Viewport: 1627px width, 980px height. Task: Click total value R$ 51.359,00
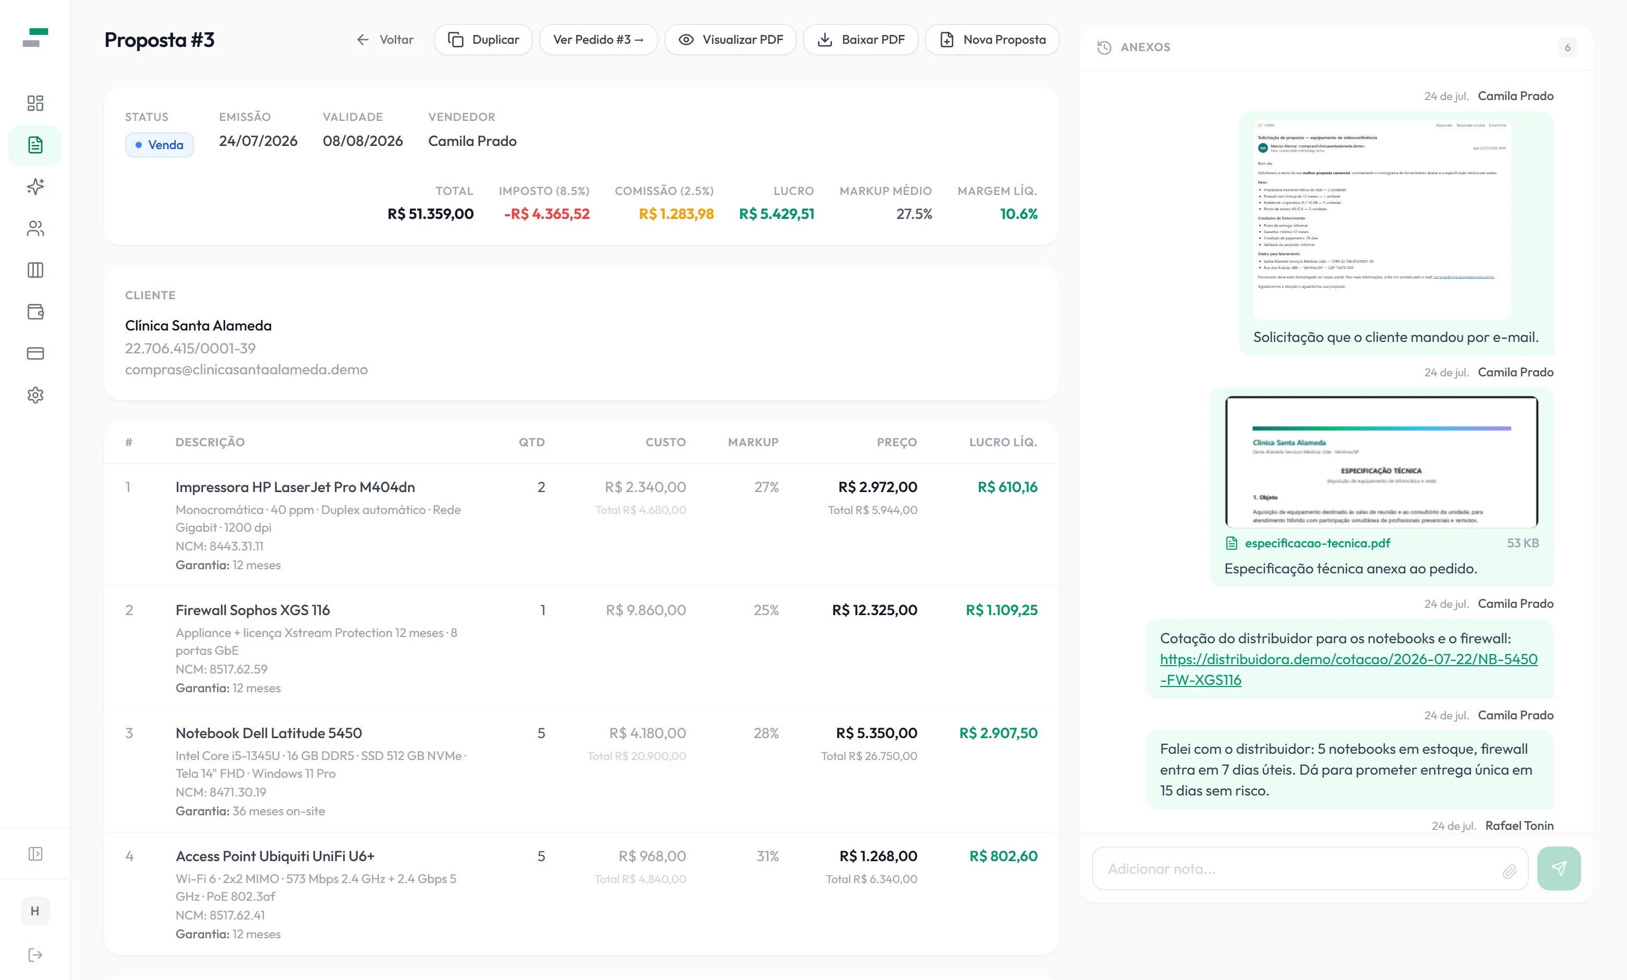coord(431,214)
